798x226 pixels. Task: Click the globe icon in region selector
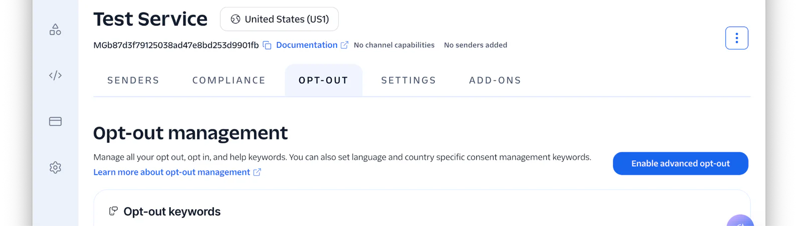[235, 19]
